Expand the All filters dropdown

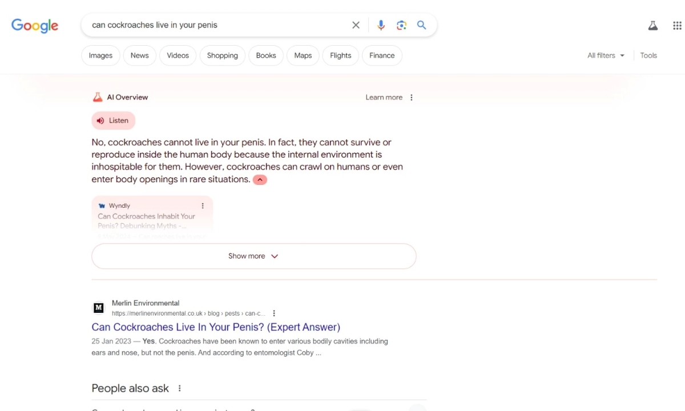(606, 55)
